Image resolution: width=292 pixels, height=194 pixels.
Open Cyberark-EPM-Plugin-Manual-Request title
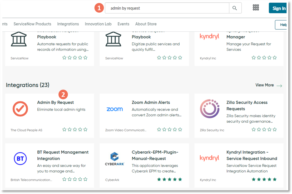click(155, 155)
